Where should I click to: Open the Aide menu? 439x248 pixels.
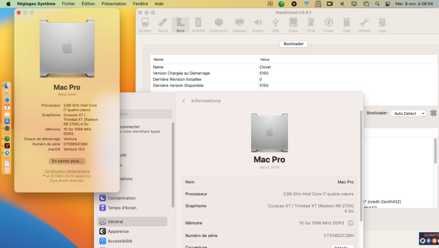point(159,4)
